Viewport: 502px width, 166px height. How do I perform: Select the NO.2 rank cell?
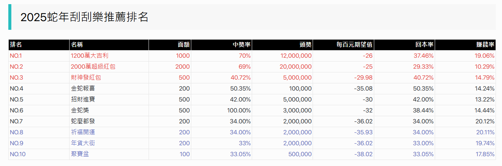(39, 67)
